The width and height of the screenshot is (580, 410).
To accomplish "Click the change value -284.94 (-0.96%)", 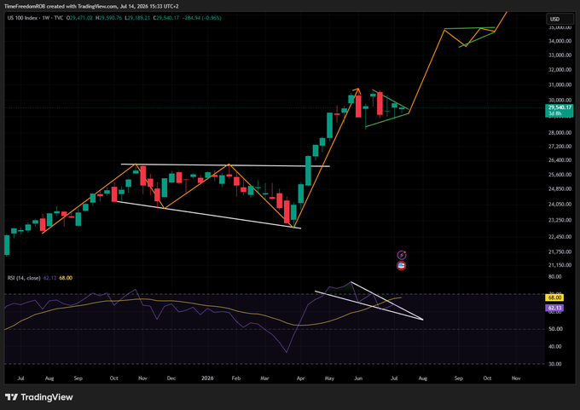I will [x=201, y=18].
